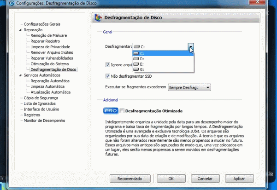277x190 pixels.
Task: Uncheck Não desfragmentar SSD checkbox
Action: 107,76
